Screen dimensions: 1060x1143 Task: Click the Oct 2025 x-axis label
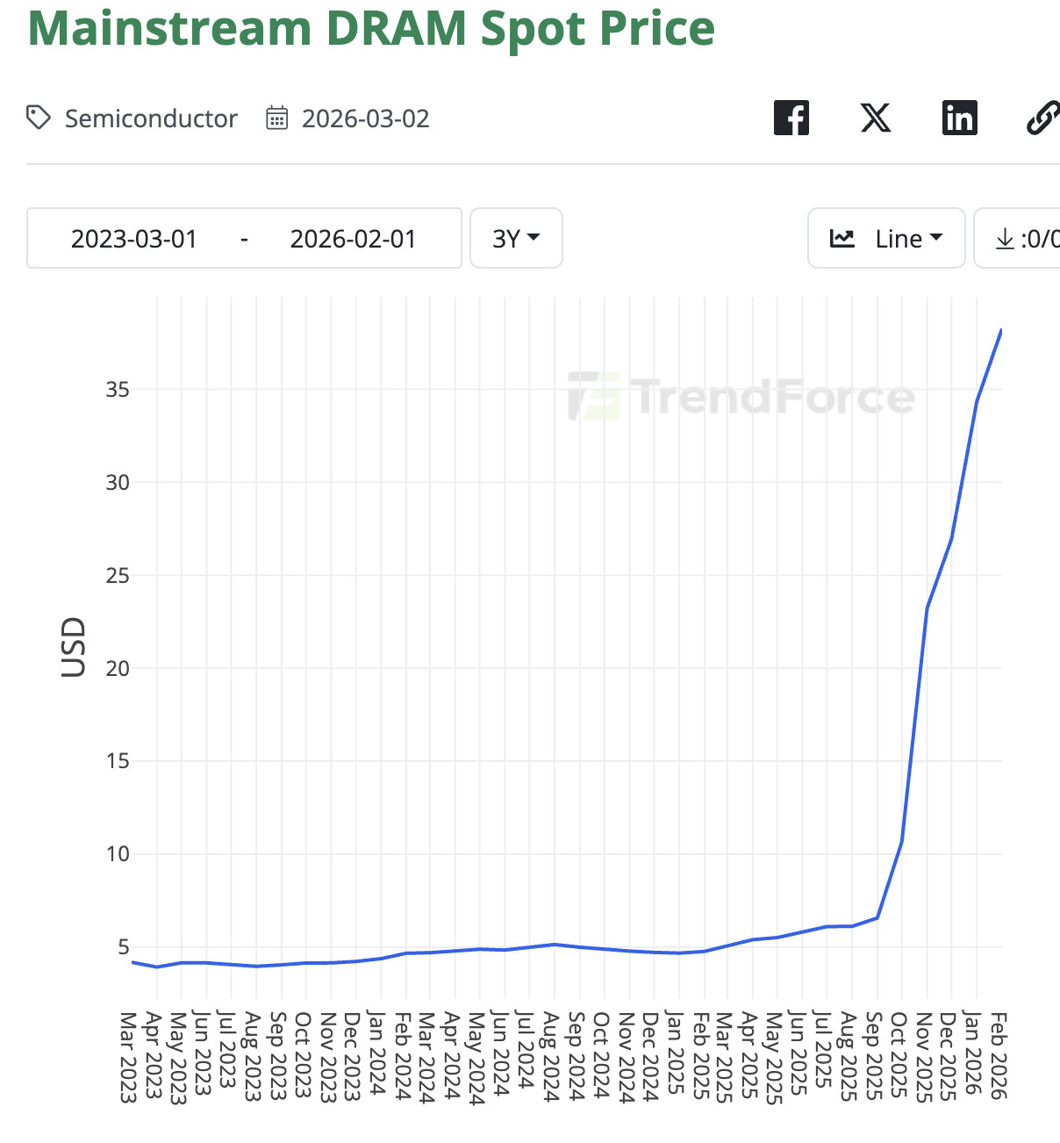click(x=899, y=1054)
